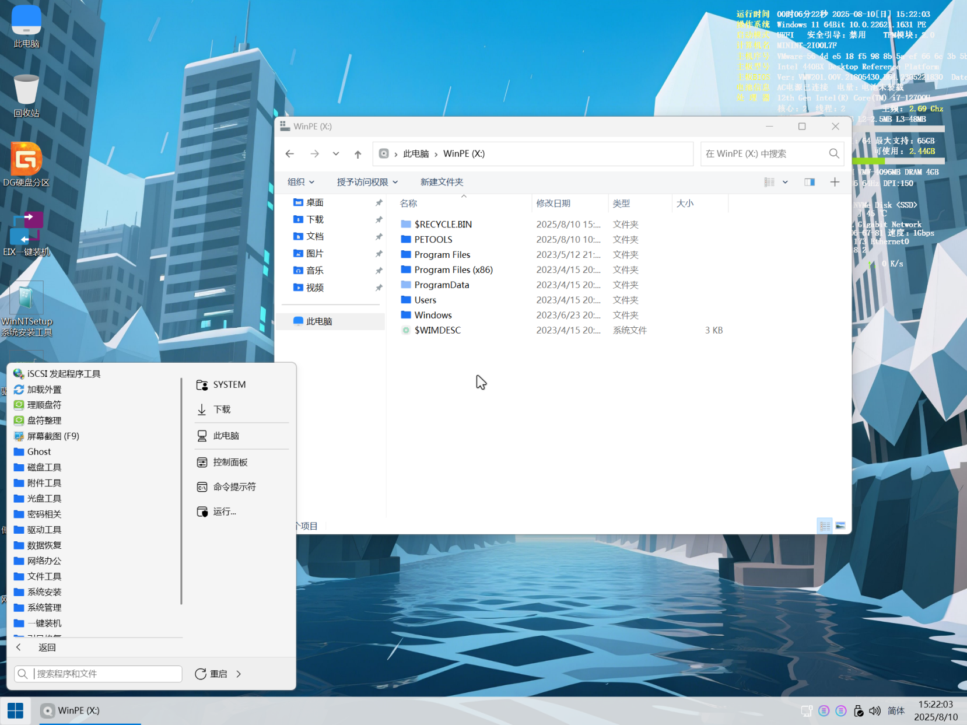The height and width of the screenshot is (725, 967).
Task: Expand the 组织 dropdown menu
Action: (300, 181)
